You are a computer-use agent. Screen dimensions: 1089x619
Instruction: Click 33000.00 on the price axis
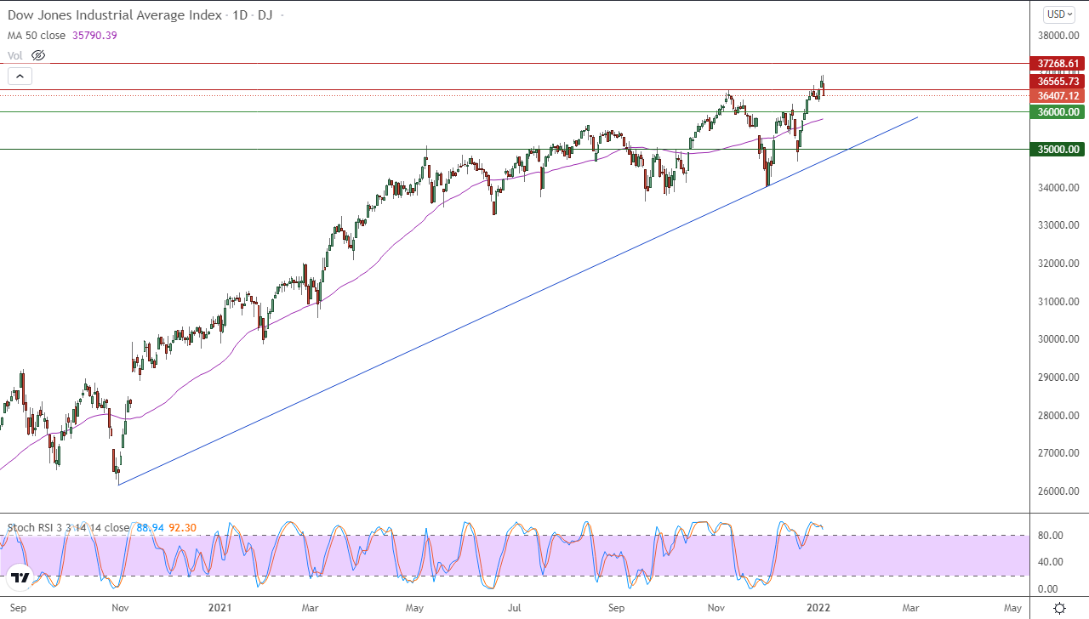click(x=1058, y=225)
